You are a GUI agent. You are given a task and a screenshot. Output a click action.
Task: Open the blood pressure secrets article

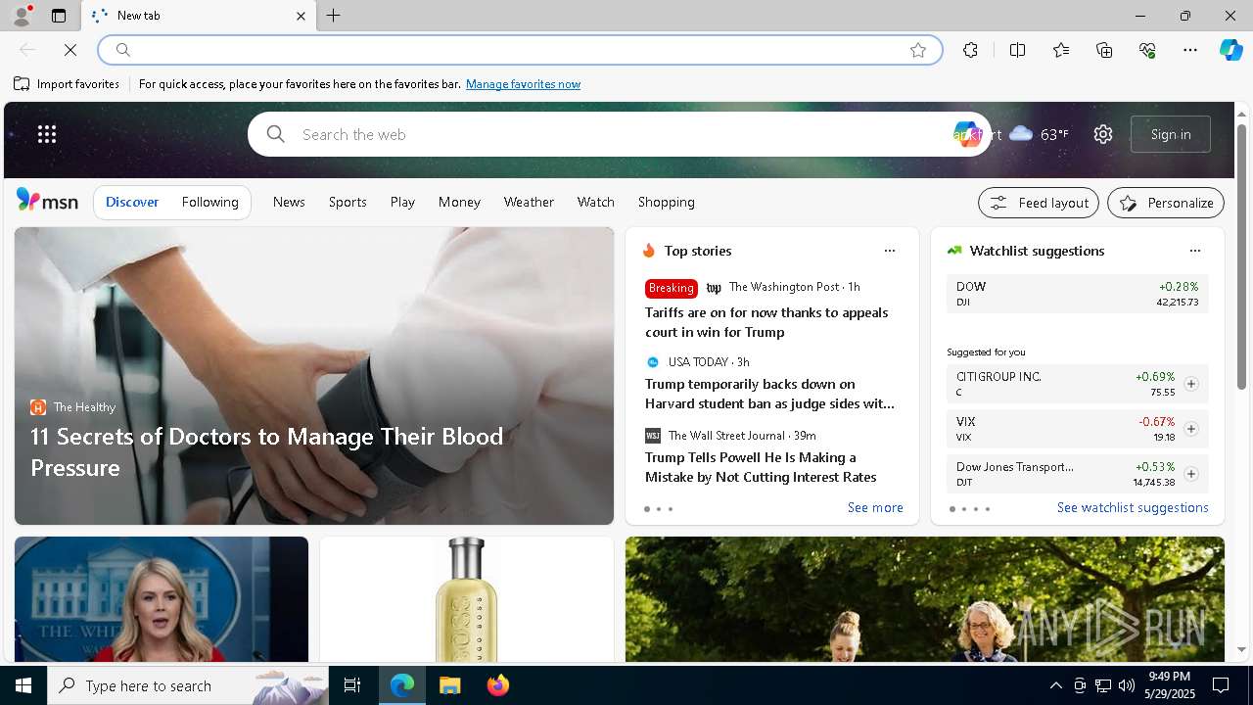[x=314, y=376]
